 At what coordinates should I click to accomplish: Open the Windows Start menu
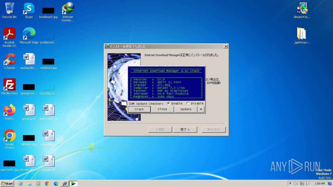click(7, 184)
